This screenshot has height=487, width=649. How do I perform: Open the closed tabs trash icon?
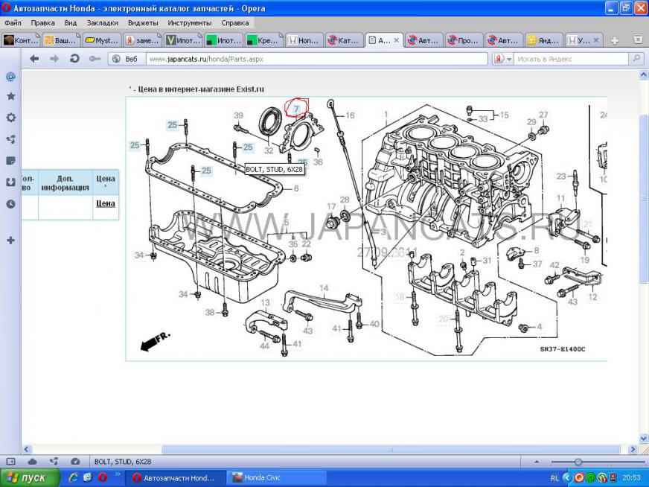point(638,39)
